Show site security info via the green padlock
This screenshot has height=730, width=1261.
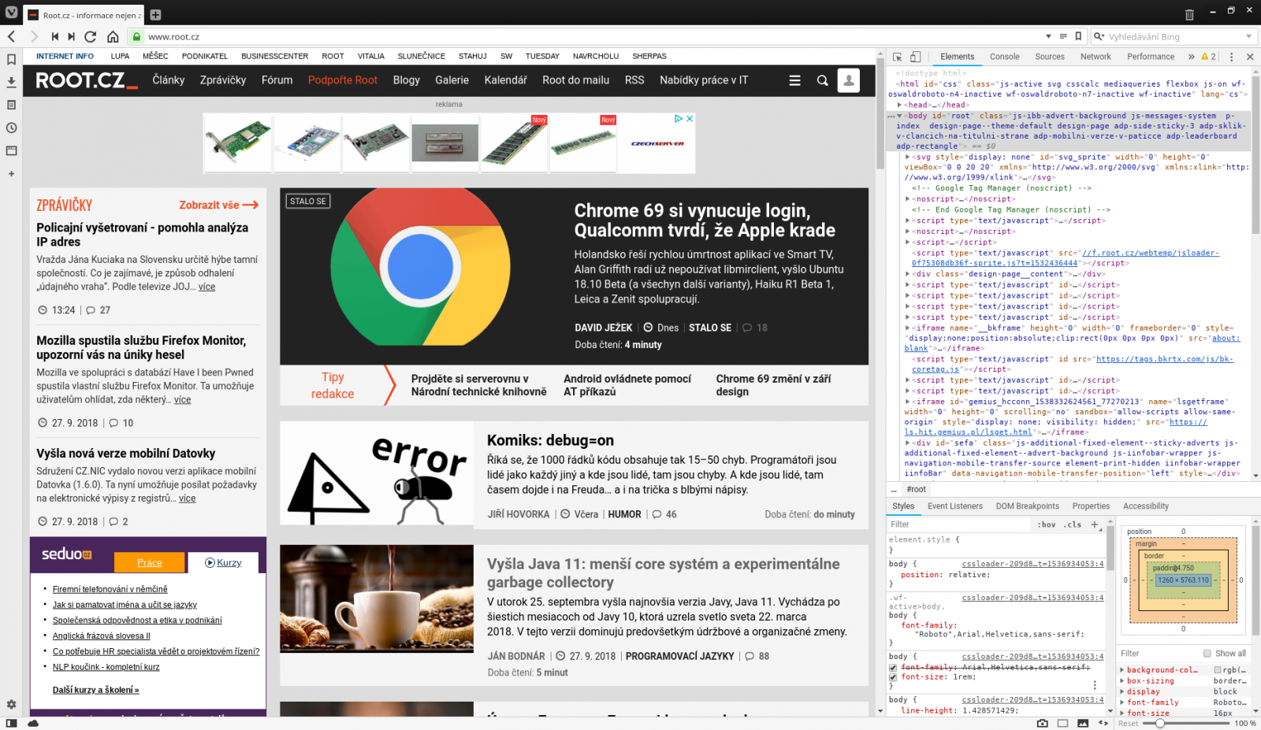coord(136,36)
